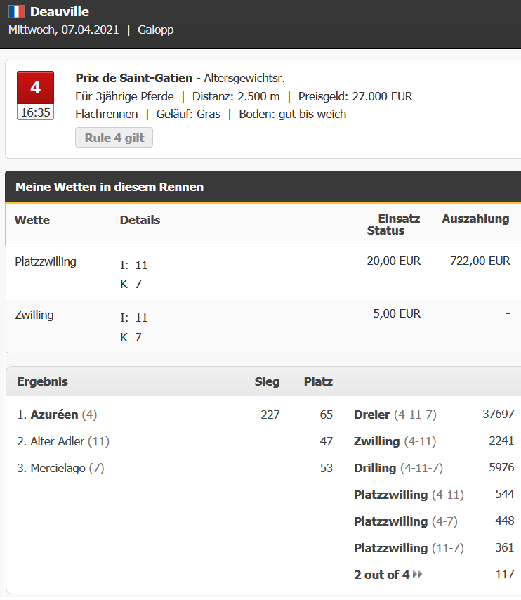Click the French flag icon
The height and width of the screenshot is (600, 521).
16,11
